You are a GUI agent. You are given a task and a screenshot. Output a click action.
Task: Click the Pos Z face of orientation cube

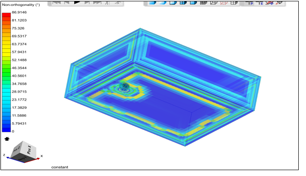(x=17, y=149)
